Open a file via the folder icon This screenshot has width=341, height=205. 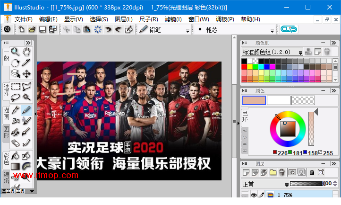pyautogui.click(x=32, y=29)
